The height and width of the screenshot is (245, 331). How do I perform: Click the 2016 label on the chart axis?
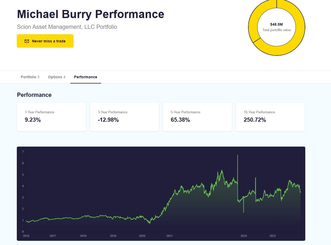pyautogui.click(x=26, y=236)
